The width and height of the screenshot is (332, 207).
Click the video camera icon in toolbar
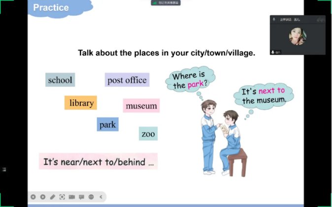72,197
